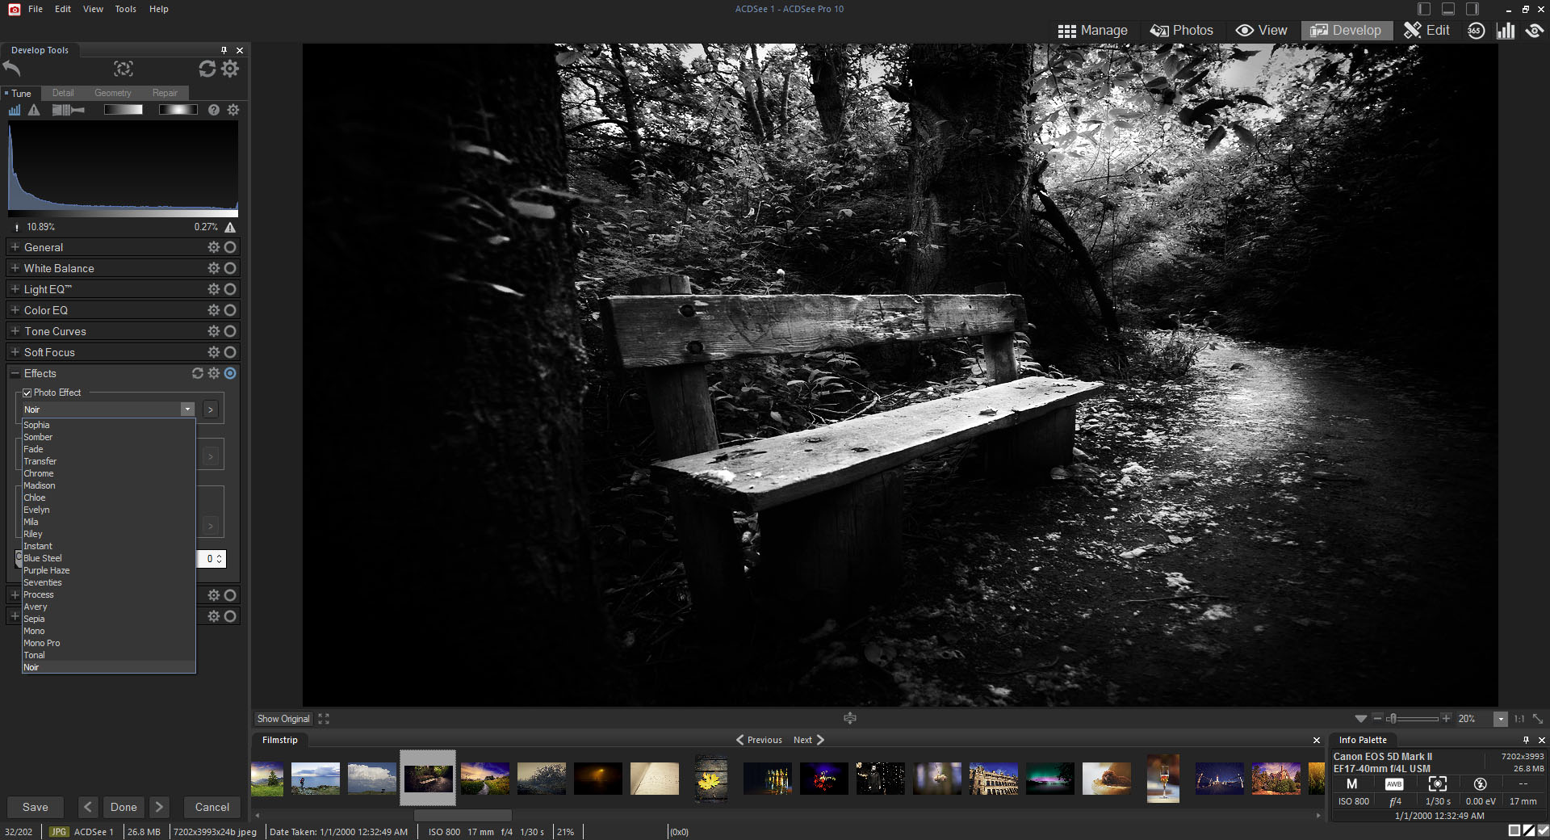This screenshot has height=840, width=1550.
Task: Go to Next image in filmstrip
Action: pyautogui.click(x=809, y=740)
